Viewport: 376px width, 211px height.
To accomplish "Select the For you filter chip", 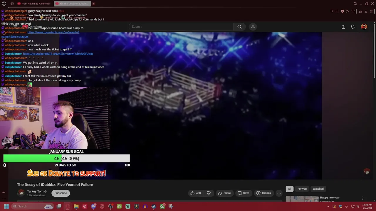I will click(x=302, y=189).
